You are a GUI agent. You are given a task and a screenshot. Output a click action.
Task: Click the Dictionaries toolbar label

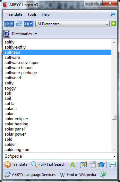22,34
